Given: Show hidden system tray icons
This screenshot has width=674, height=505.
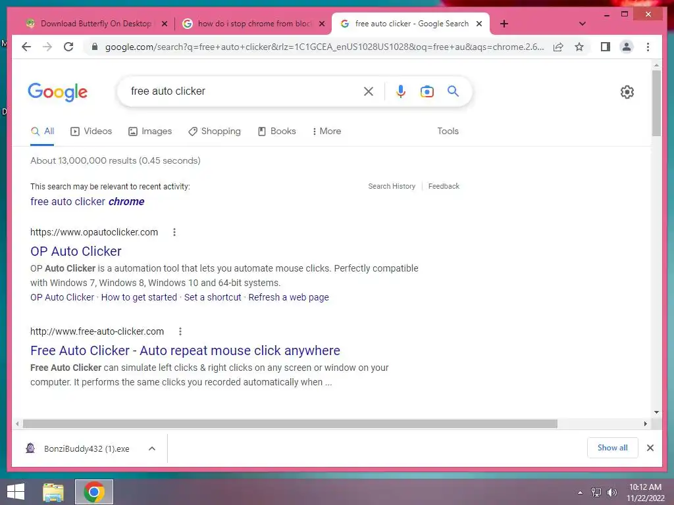Looking at the screenshot, I should point(580,493).
